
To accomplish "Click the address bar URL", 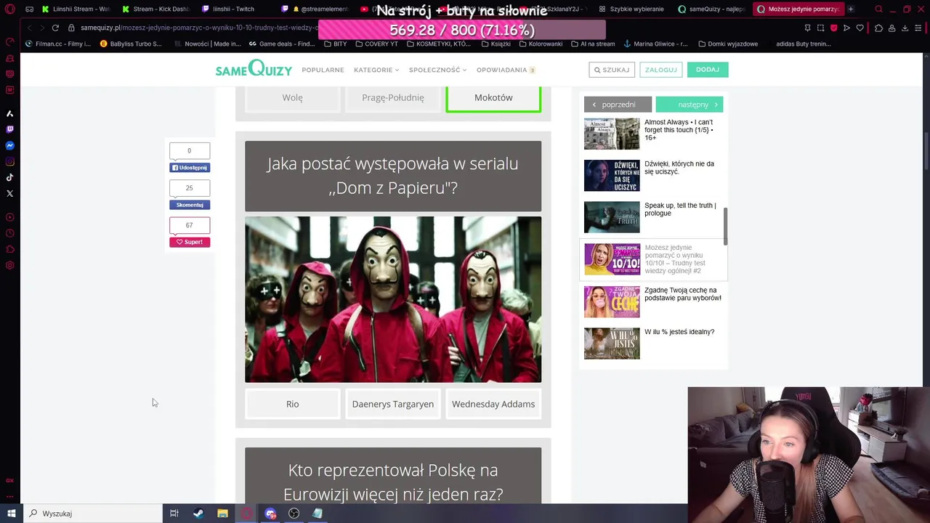I will (x=198, y=28).
